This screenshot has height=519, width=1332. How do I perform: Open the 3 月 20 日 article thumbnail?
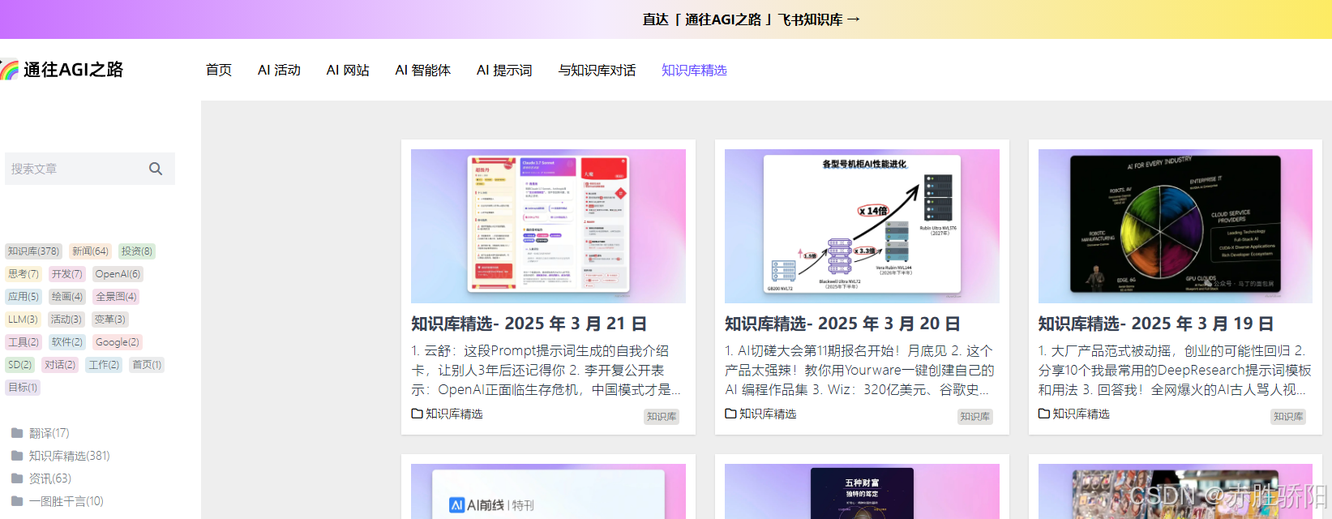pyautogui.click(x=862, y=226)
